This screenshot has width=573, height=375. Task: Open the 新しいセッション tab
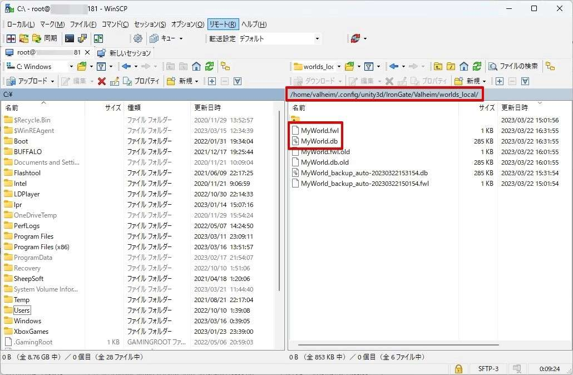(124, 53)
